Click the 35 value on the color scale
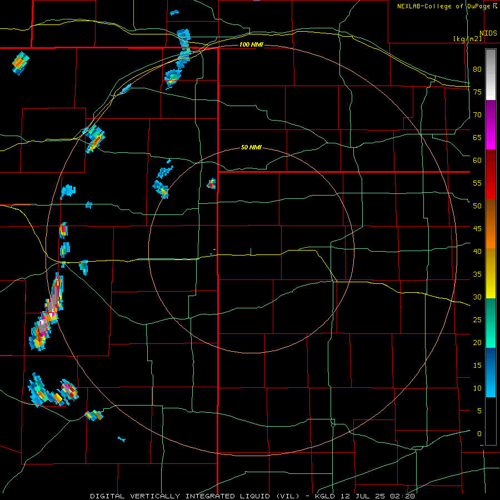 click(477, 274)
